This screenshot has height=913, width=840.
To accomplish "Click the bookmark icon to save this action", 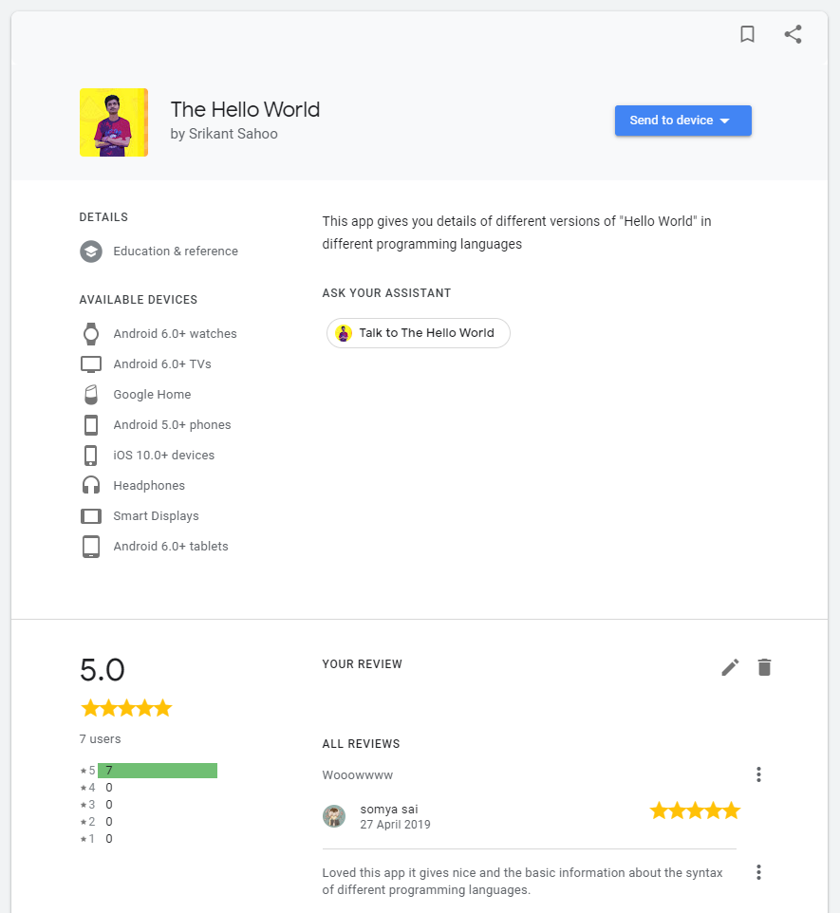I will pos(747,34).
